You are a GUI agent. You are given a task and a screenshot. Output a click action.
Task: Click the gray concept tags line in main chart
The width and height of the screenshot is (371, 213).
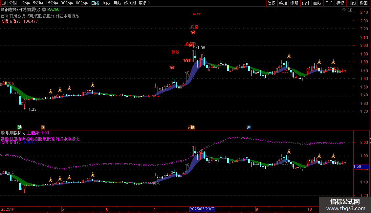(40, 16)
